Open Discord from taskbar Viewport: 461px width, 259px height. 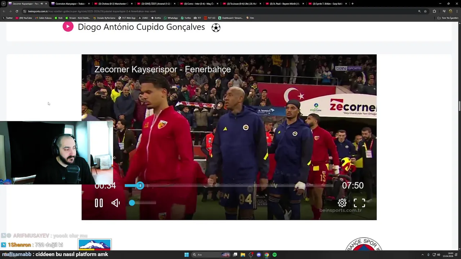[259, 255]
